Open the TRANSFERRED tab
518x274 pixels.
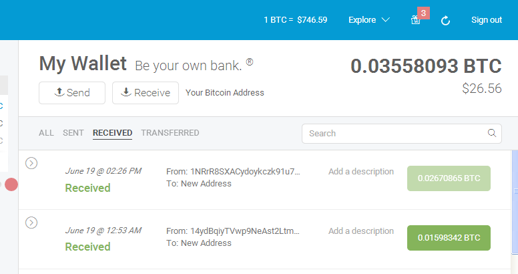170,133
